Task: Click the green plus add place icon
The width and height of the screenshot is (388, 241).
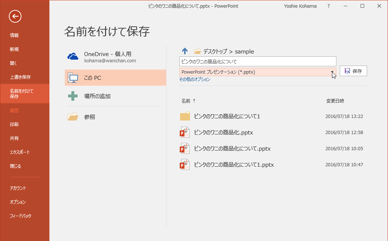Action: (x=73, y=96)
